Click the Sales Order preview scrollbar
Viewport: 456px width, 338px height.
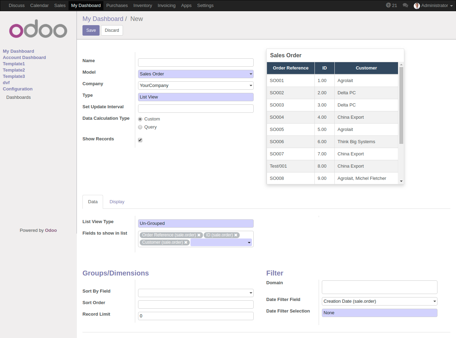click(x=401, y=105)
